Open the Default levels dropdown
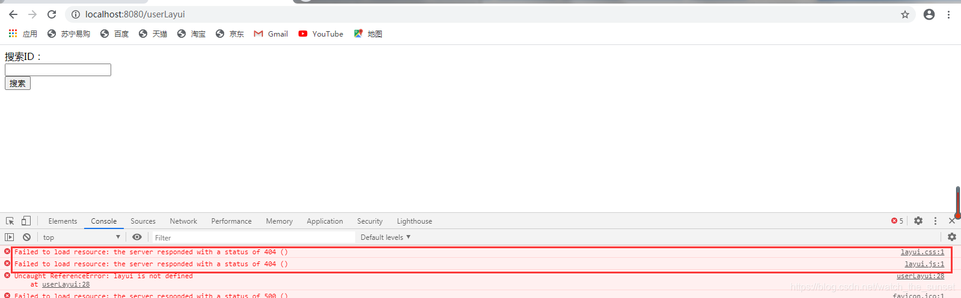 (385, 237)
